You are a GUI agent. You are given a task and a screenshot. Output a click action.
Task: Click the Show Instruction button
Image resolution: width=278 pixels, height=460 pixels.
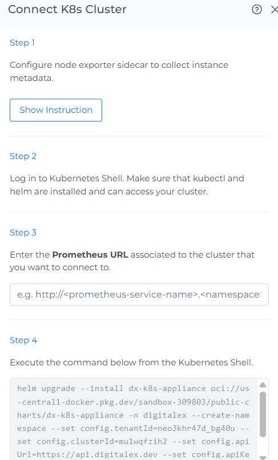click(56, 110)
